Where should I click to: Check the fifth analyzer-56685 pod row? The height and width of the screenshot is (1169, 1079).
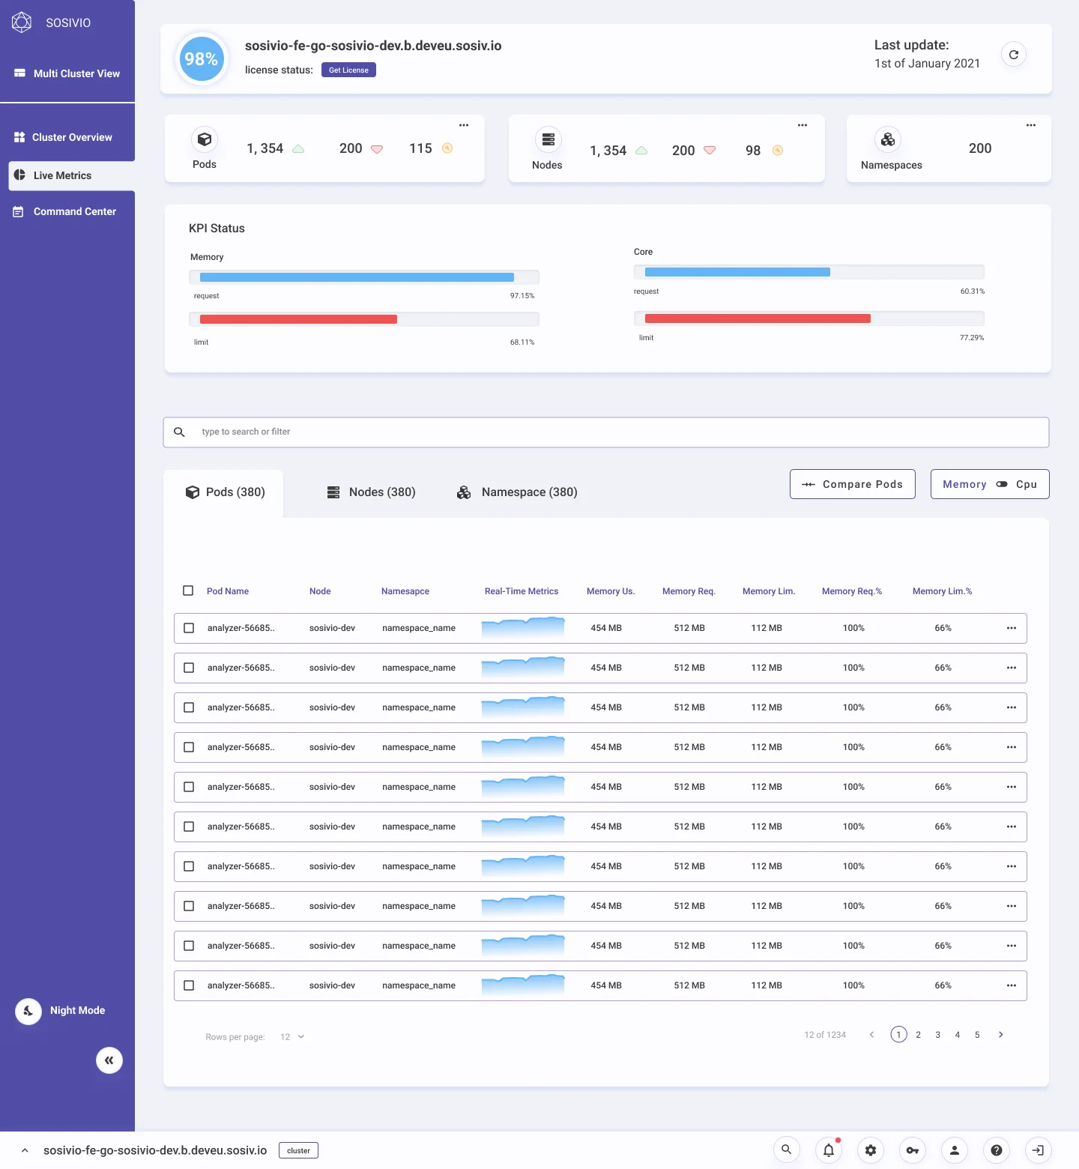[x=189, y=787]
